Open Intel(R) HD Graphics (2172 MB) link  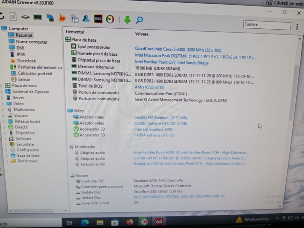click(161, 118)
